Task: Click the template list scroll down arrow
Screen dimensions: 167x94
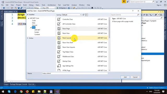Action: coord(109,70)
